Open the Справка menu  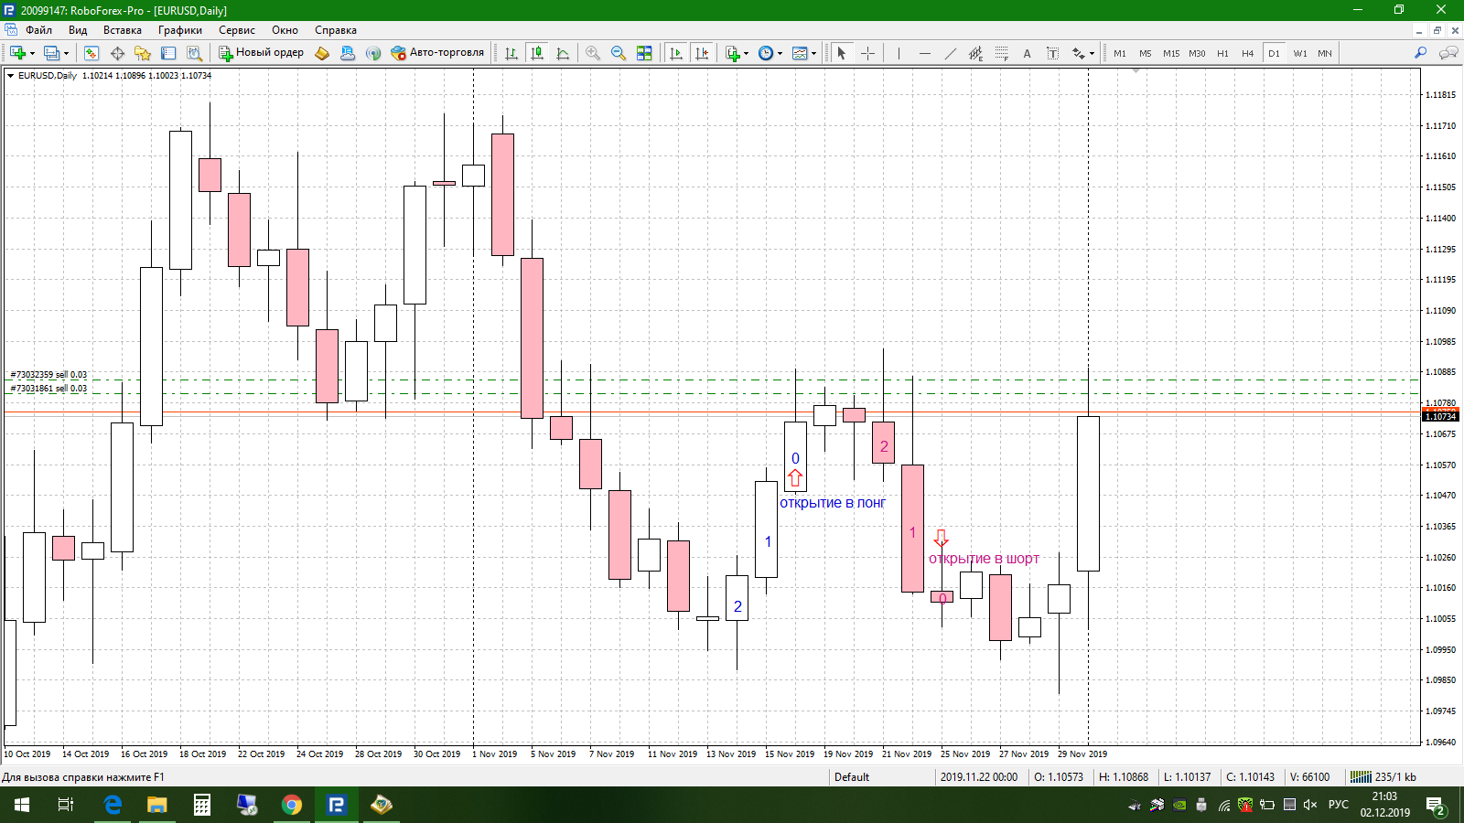coord(336,30)
